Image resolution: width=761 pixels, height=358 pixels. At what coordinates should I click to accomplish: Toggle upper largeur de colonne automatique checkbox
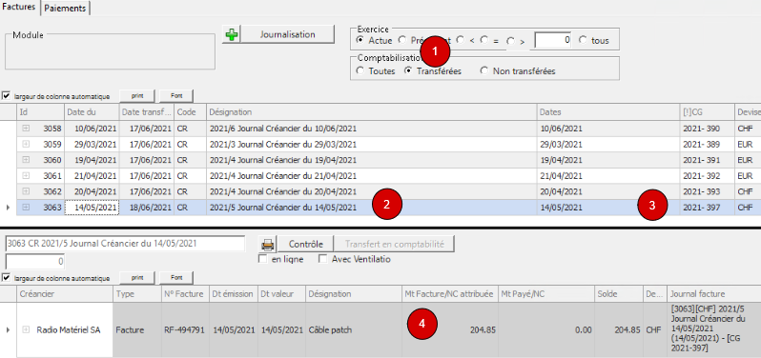pos(7,96)
